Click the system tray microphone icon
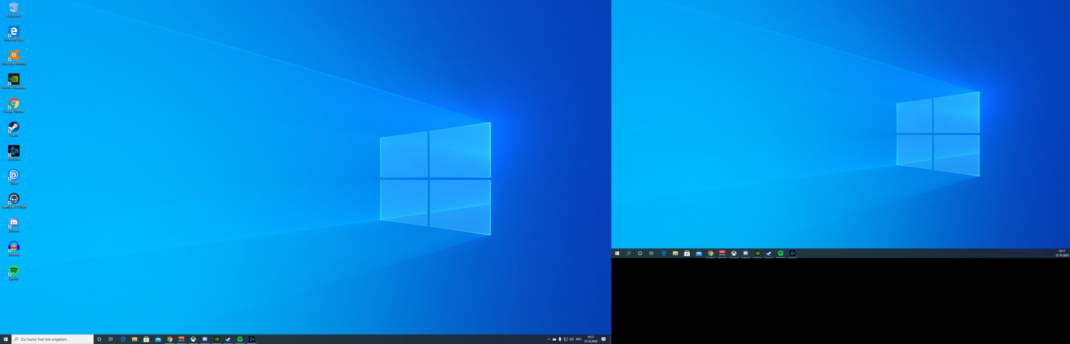 (560, 340)
